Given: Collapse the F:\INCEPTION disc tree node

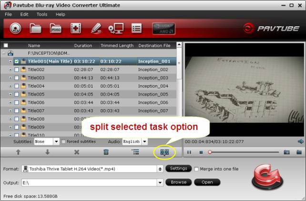Looking at the screenshot, I should point(4,53).
